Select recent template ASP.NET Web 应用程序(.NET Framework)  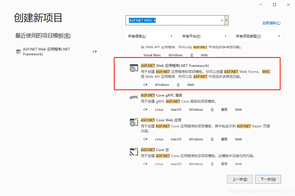57,52
